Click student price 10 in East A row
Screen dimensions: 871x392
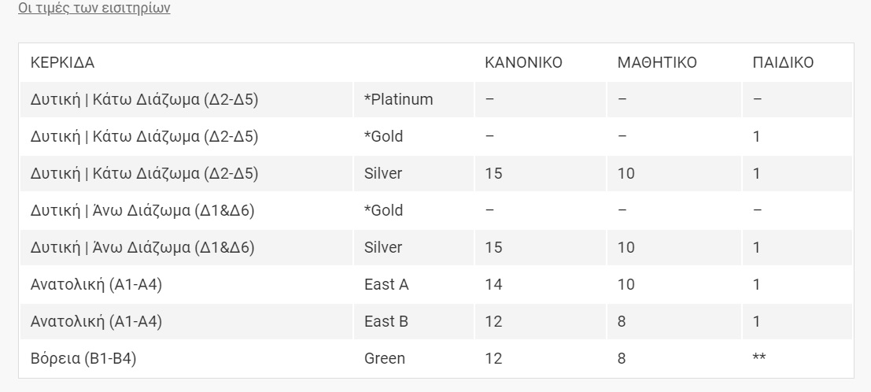(626, 284)
